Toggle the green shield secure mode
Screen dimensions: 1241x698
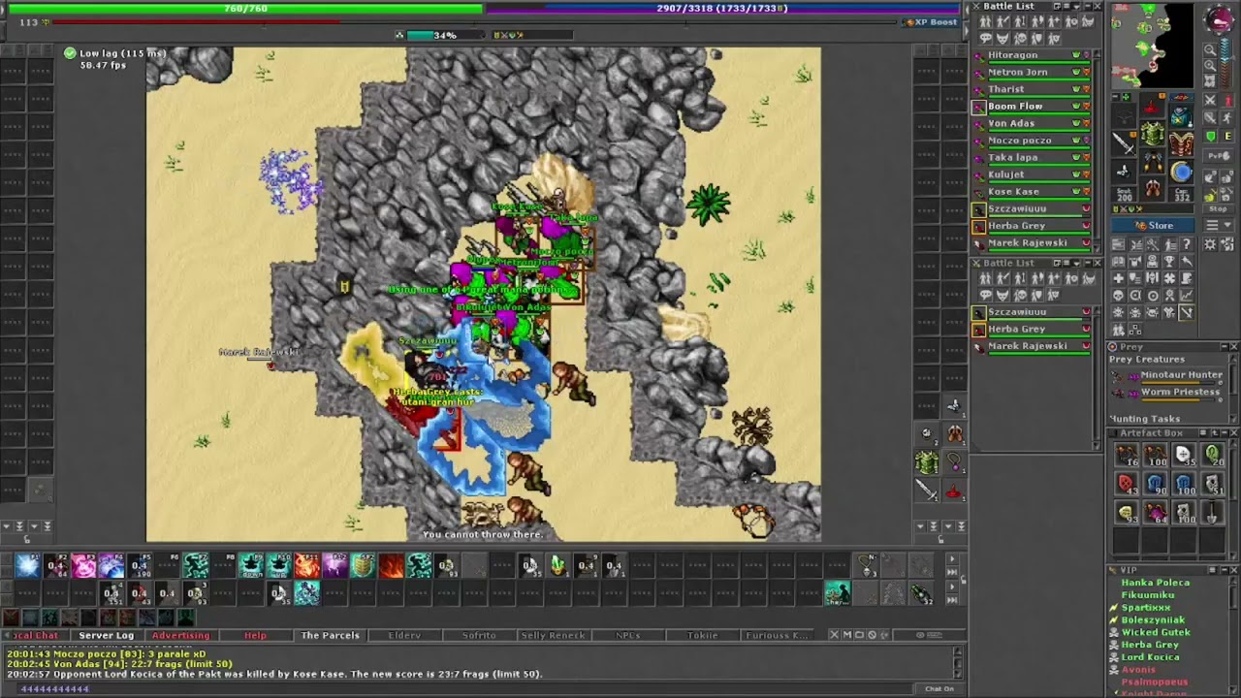click(1212, 137)
